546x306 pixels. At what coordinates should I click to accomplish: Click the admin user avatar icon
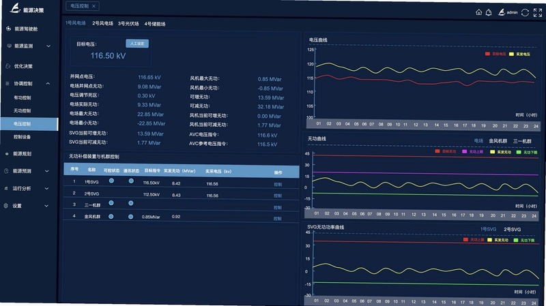coord(501,12)
